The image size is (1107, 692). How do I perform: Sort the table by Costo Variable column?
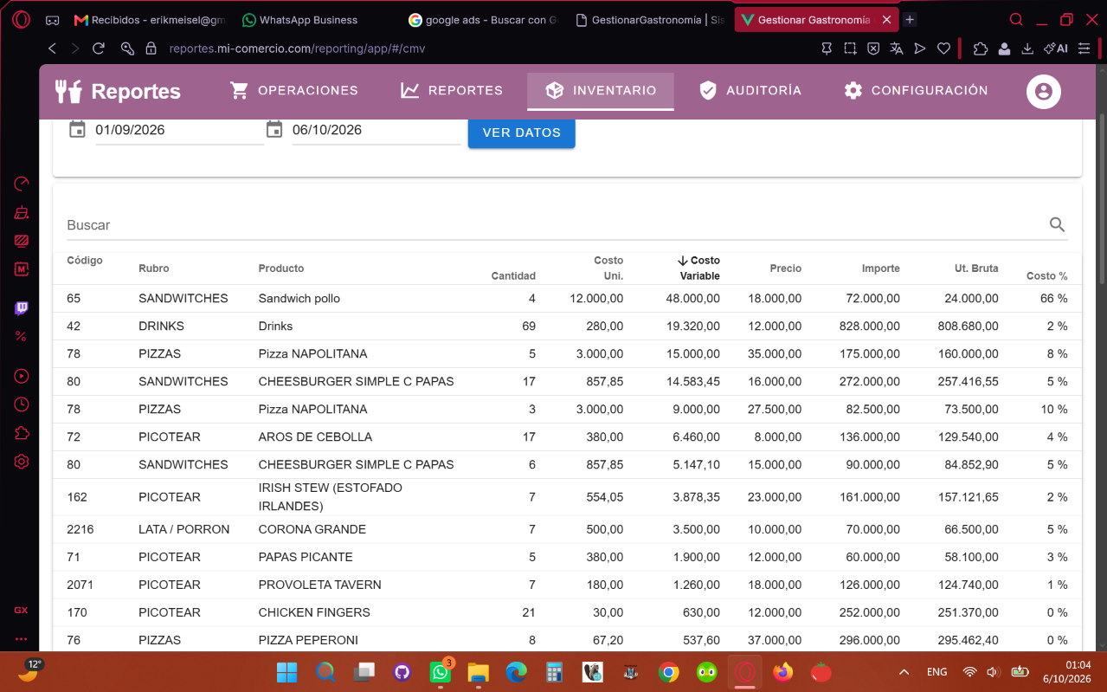(699, 268)
